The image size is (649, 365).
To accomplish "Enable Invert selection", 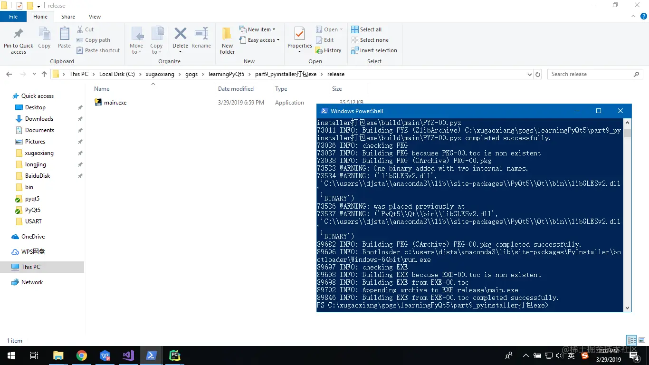I will (x=373, y=50).
